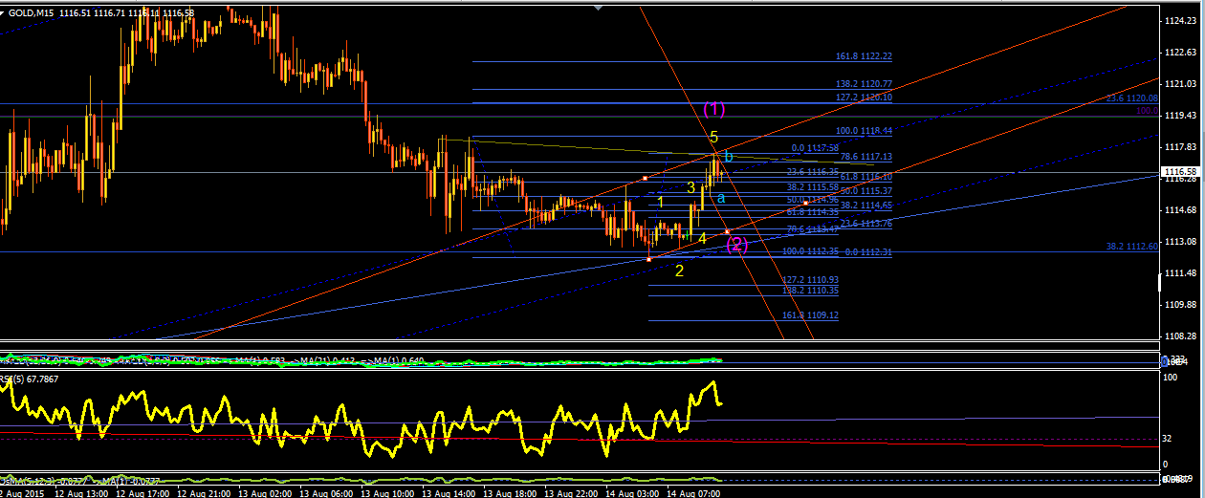
Task: Click Fibonacci level 50.0 1115.37
Action: pyautogui.click(x=865, y=191)
